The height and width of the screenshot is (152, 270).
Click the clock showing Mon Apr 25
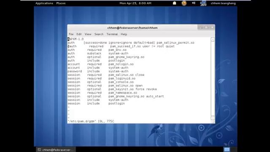click(x=135, y=3)
